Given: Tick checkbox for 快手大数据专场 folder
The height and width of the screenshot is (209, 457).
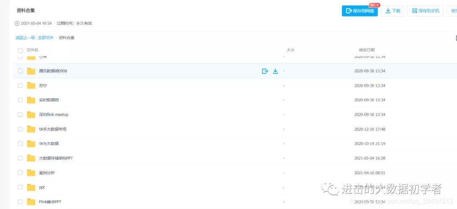Looking at the screenshot, I should click(x=20, y=129).
